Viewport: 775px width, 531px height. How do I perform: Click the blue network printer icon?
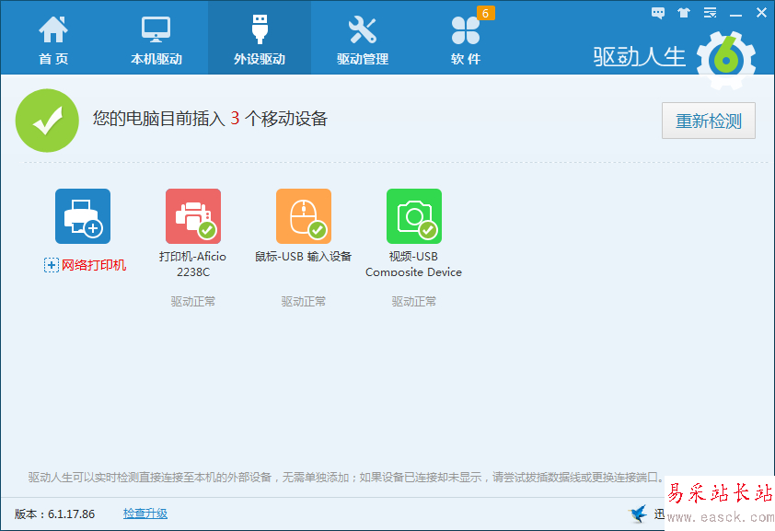(83, 216)
